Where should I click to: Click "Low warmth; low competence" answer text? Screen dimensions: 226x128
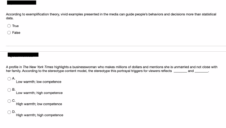tap(39, 82)
